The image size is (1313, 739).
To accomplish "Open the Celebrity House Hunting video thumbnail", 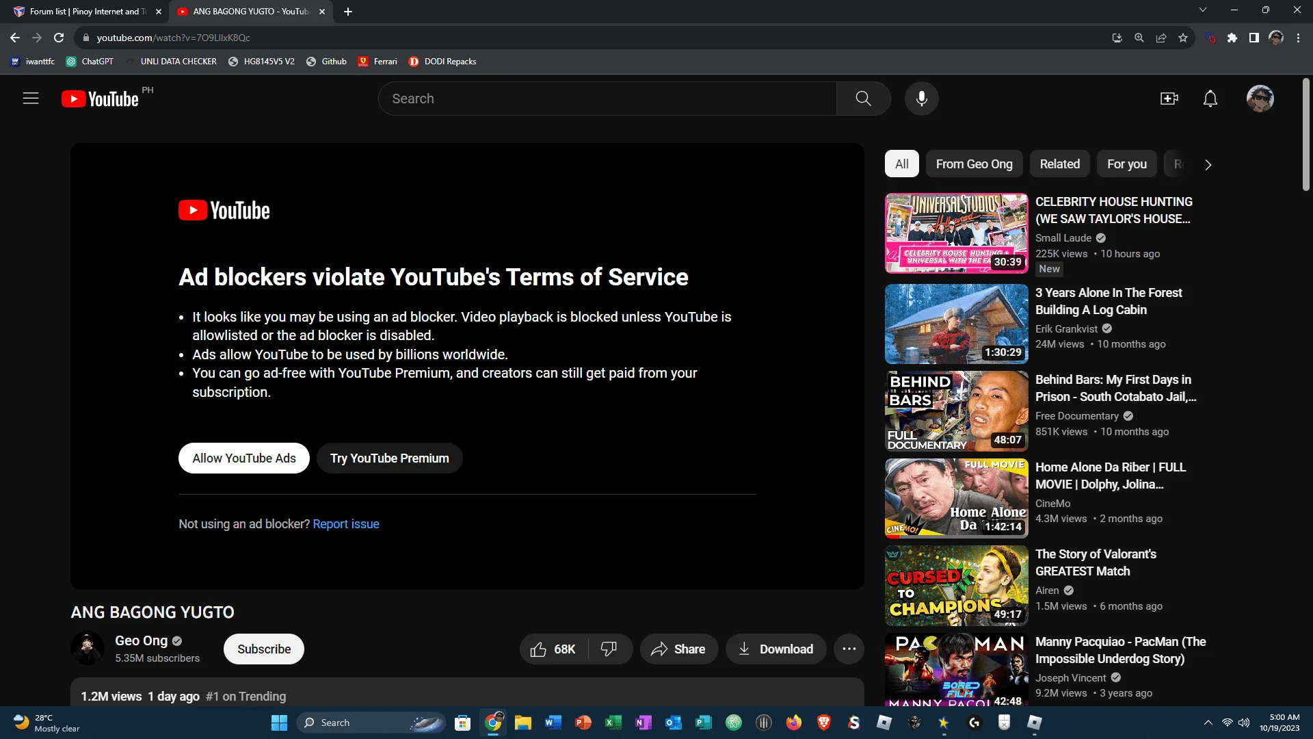I will tap(956, 233).
